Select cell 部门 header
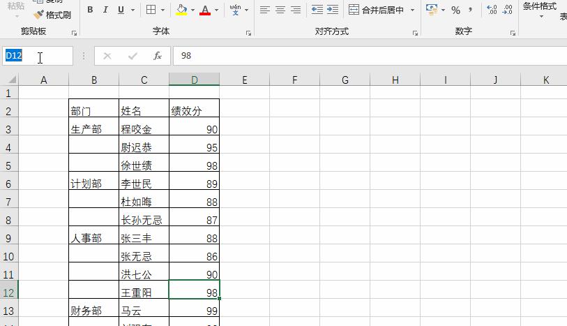 (93, 108)
